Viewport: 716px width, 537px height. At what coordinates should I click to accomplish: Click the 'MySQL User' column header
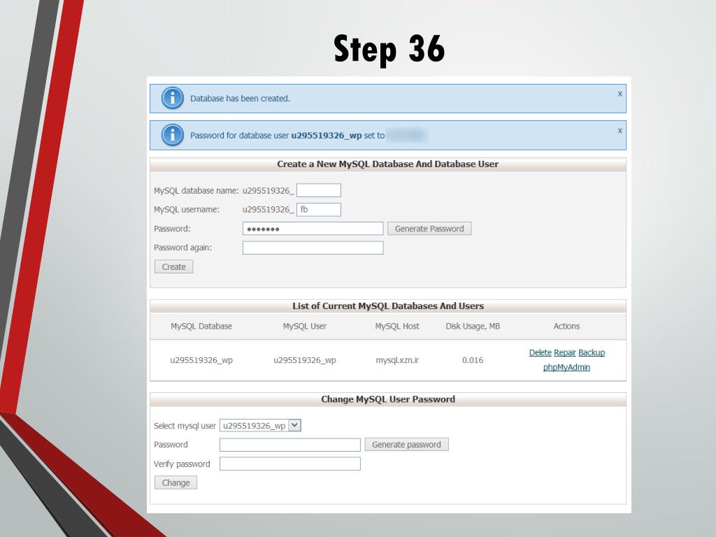(x=305, y=326)
